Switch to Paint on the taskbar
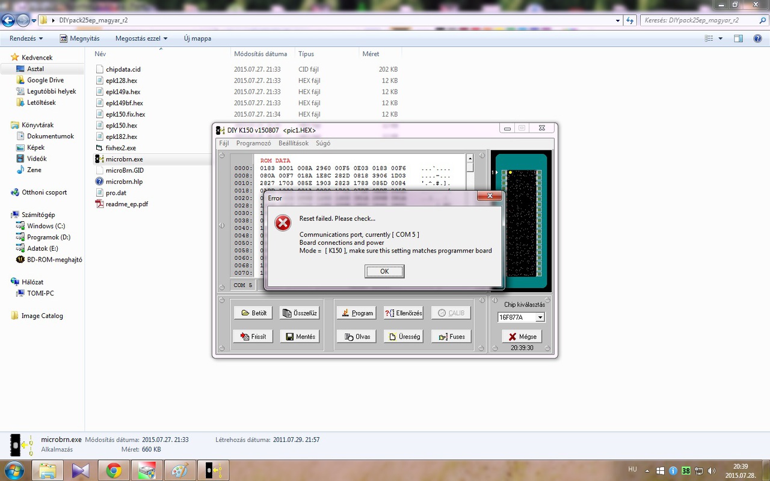Image resolution: width=770 pixels, height=481 pixels. (x=180, y=470)
